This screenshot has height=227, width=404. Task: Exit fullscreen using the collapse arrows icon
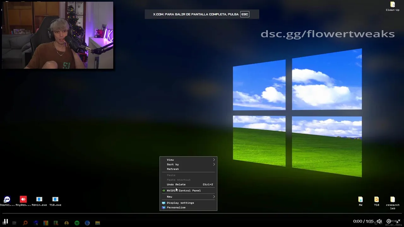click(x=398, y=221)
